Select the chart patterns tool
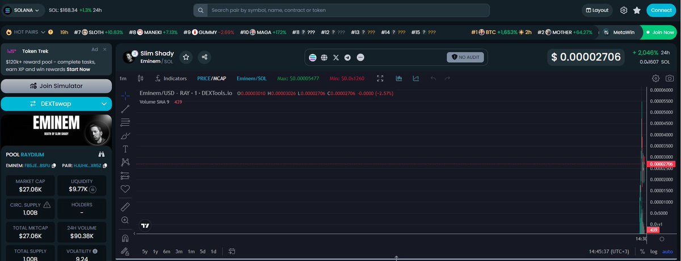 [125, 162]
